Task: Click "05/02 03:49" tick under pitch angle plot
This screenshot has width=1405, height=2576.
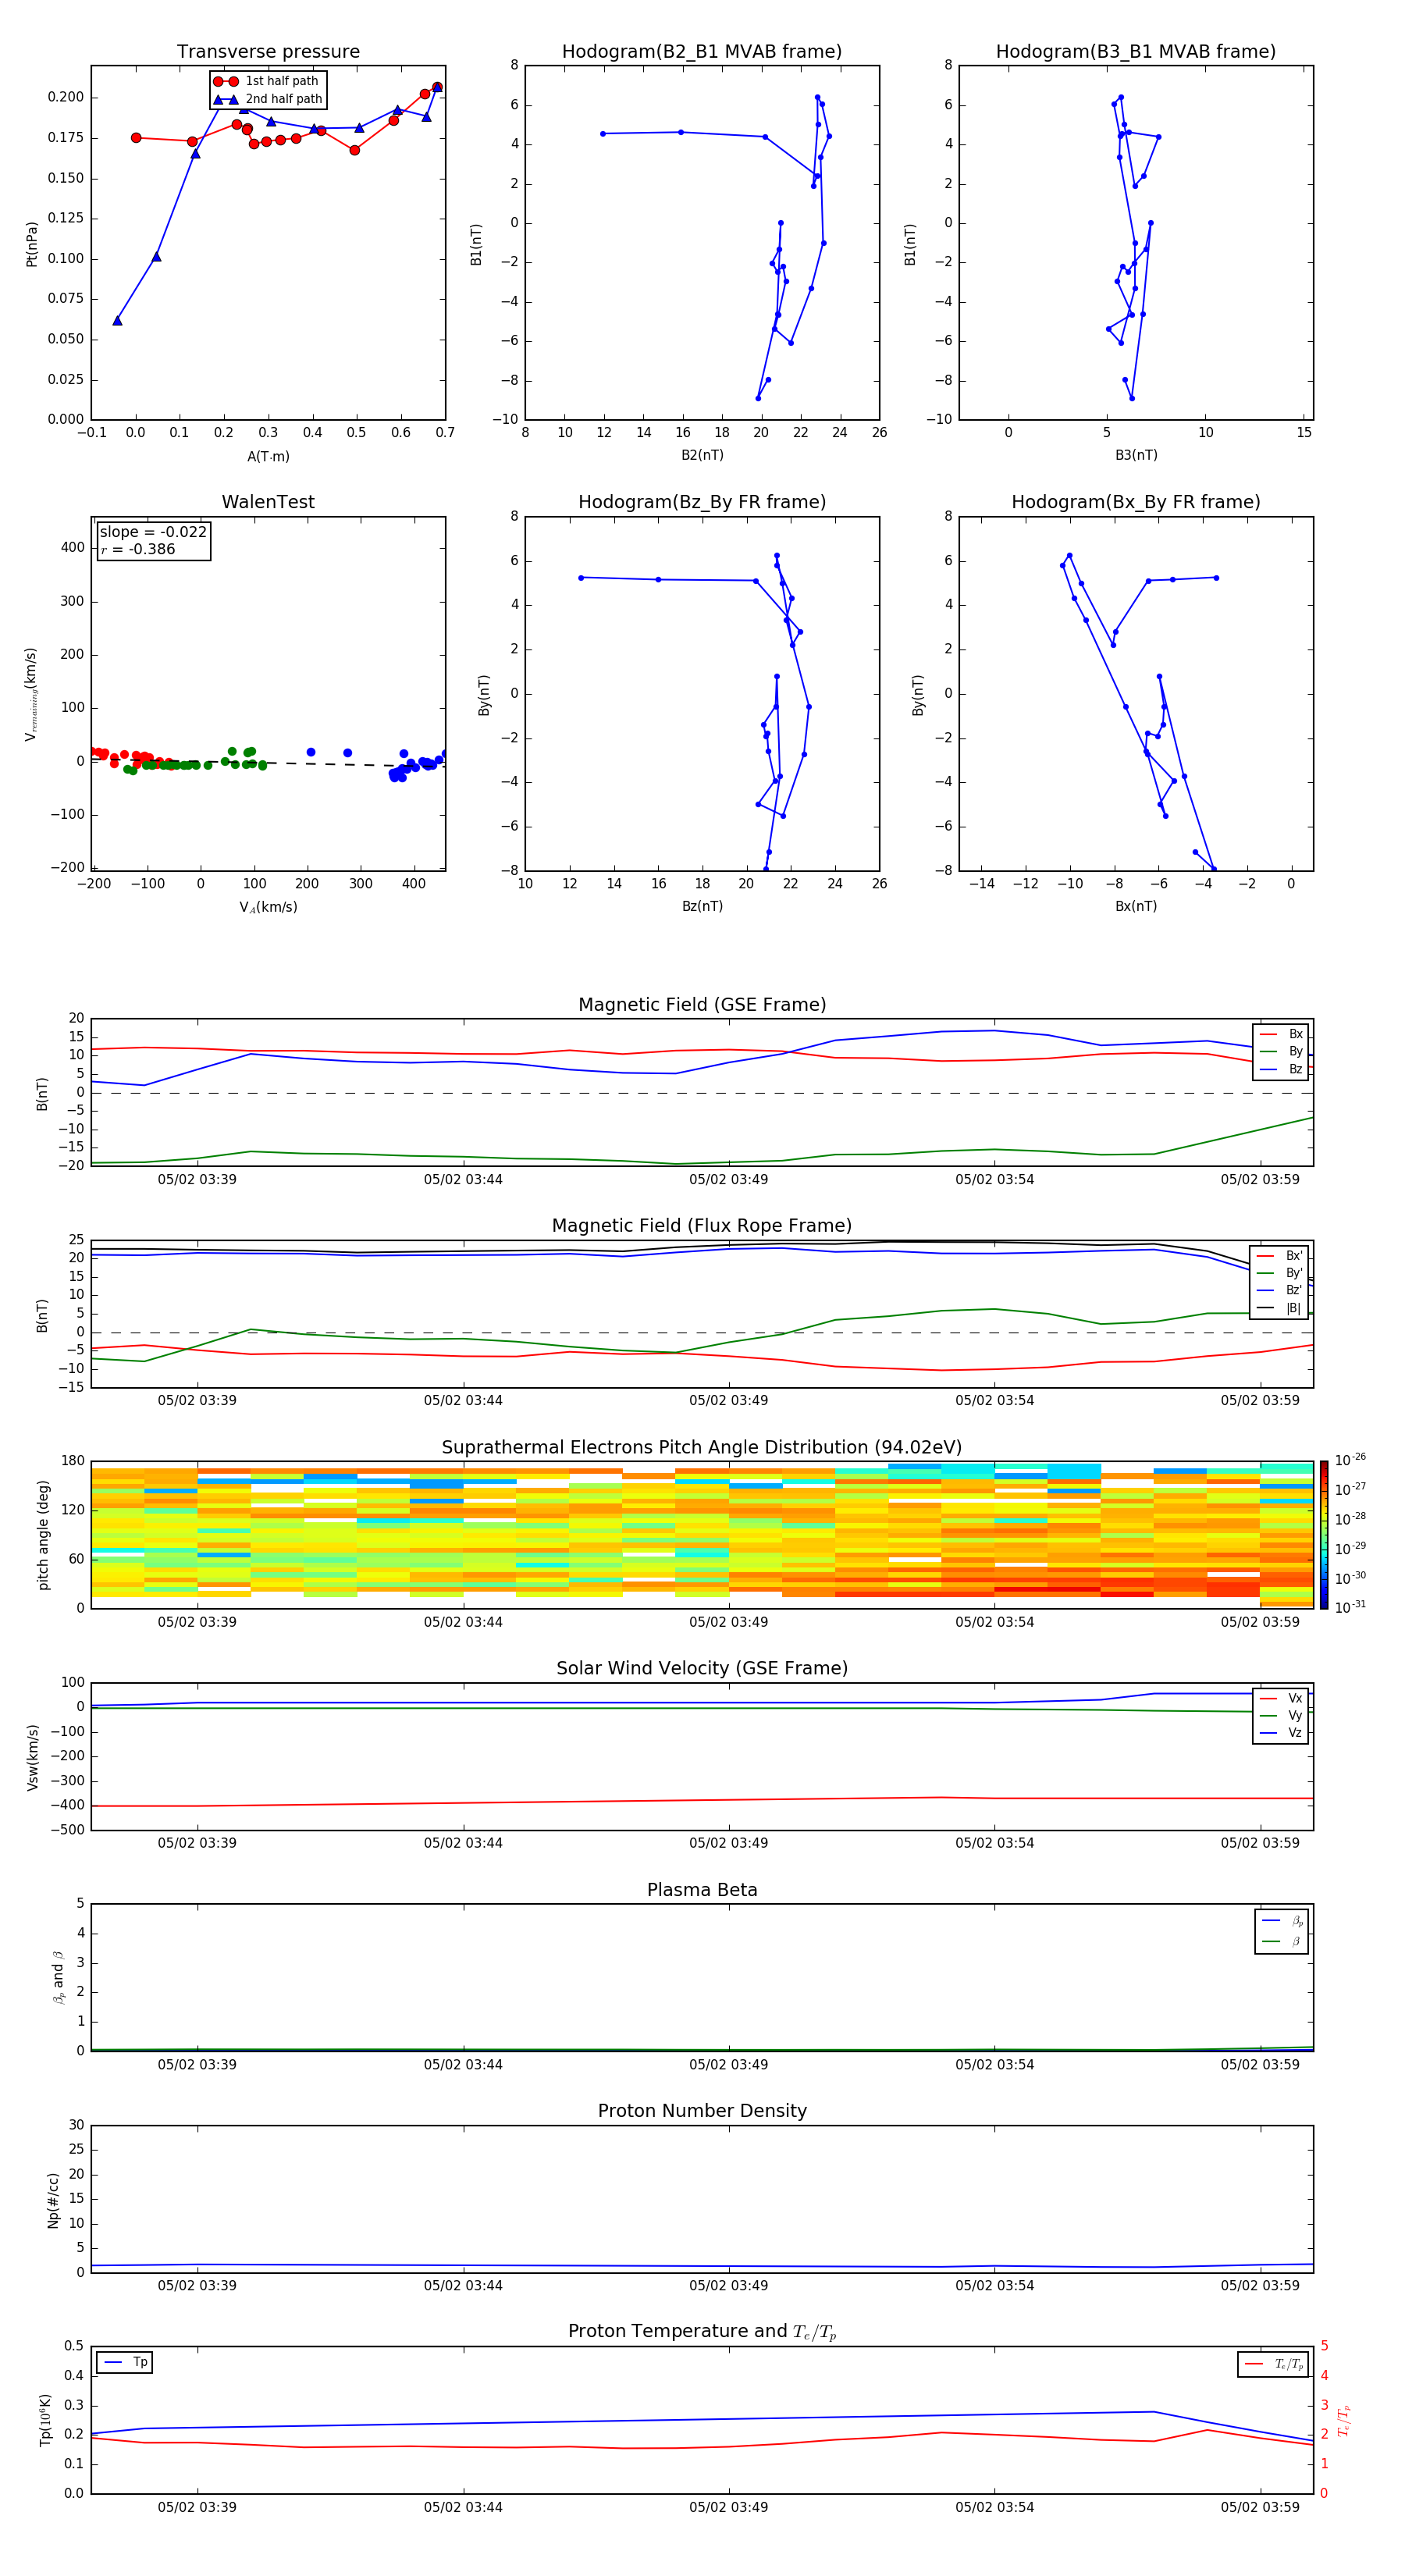Action: tap(728, 1622)
